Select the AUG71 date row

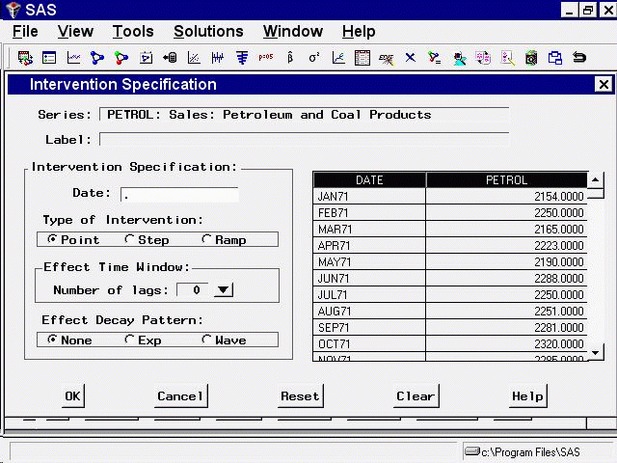point(369,311)
